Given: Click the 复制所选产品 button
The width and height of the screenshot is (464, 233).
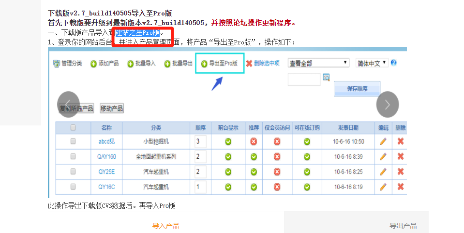Looking at the screenshot, I should point(76,109).
